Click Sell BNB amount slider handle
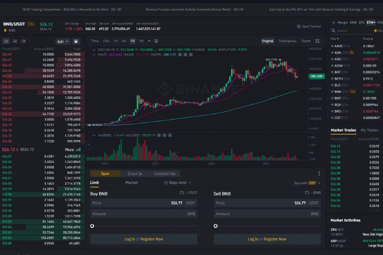 (x=215, y=226)
